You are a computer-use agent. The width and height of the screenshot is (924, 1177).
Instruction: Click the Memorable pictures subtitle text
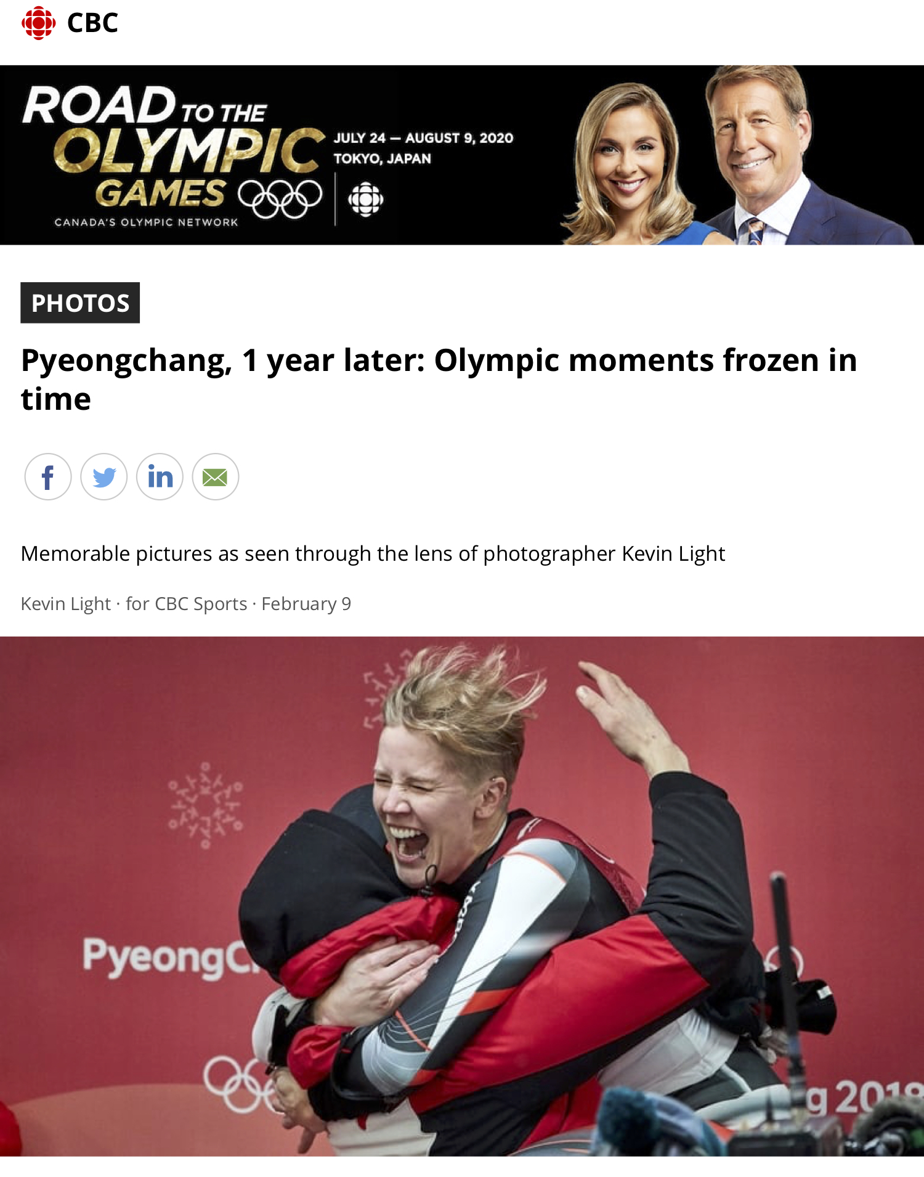(373, 553)
